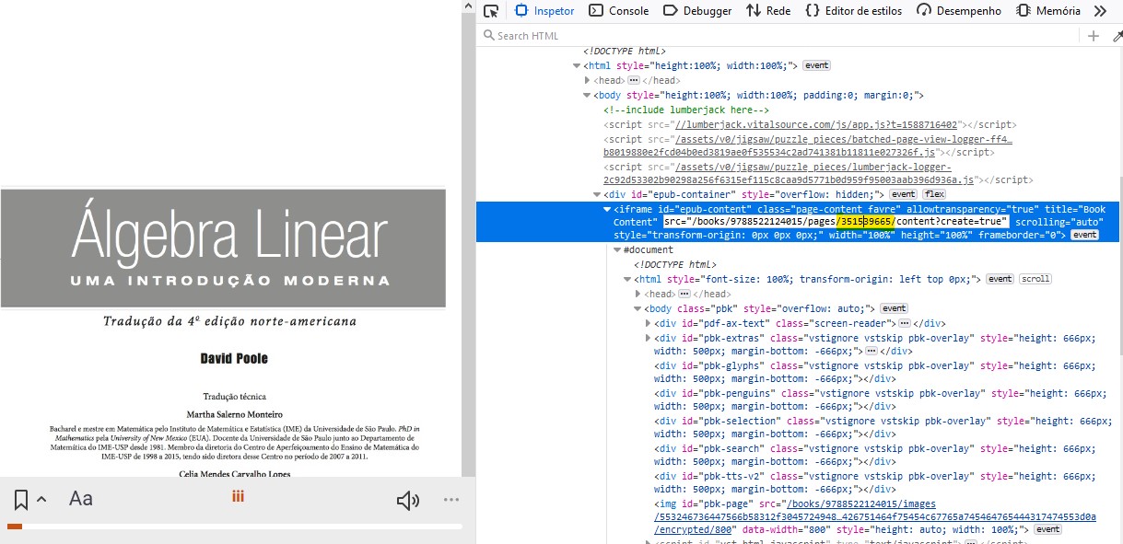
Task: Toggle the flex badge on epub-container
Action: pos(934,195)
